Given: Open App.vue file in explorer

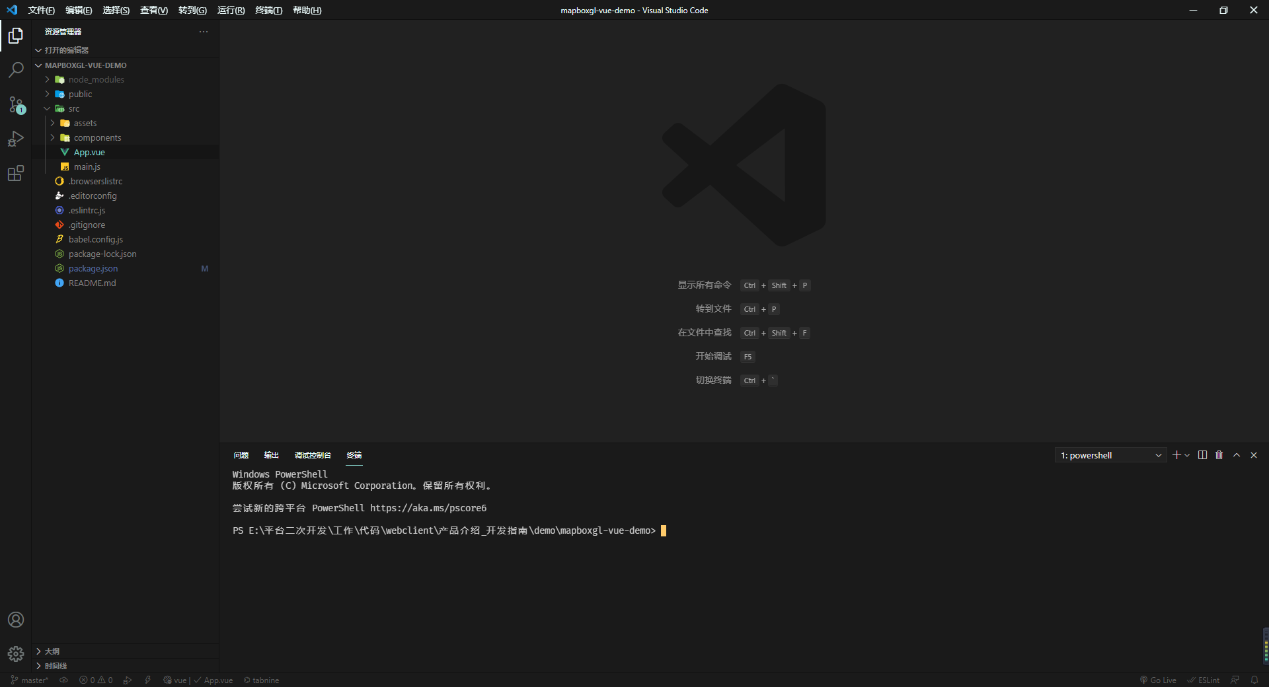Looking at the screenshot, I should pos(126,153).
